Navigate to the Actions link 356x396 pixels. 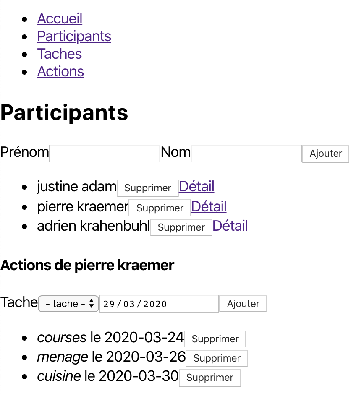pyautogui.click(x=60, y=72)
